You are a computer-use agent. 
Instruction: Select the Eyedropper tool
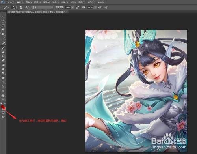3,39
